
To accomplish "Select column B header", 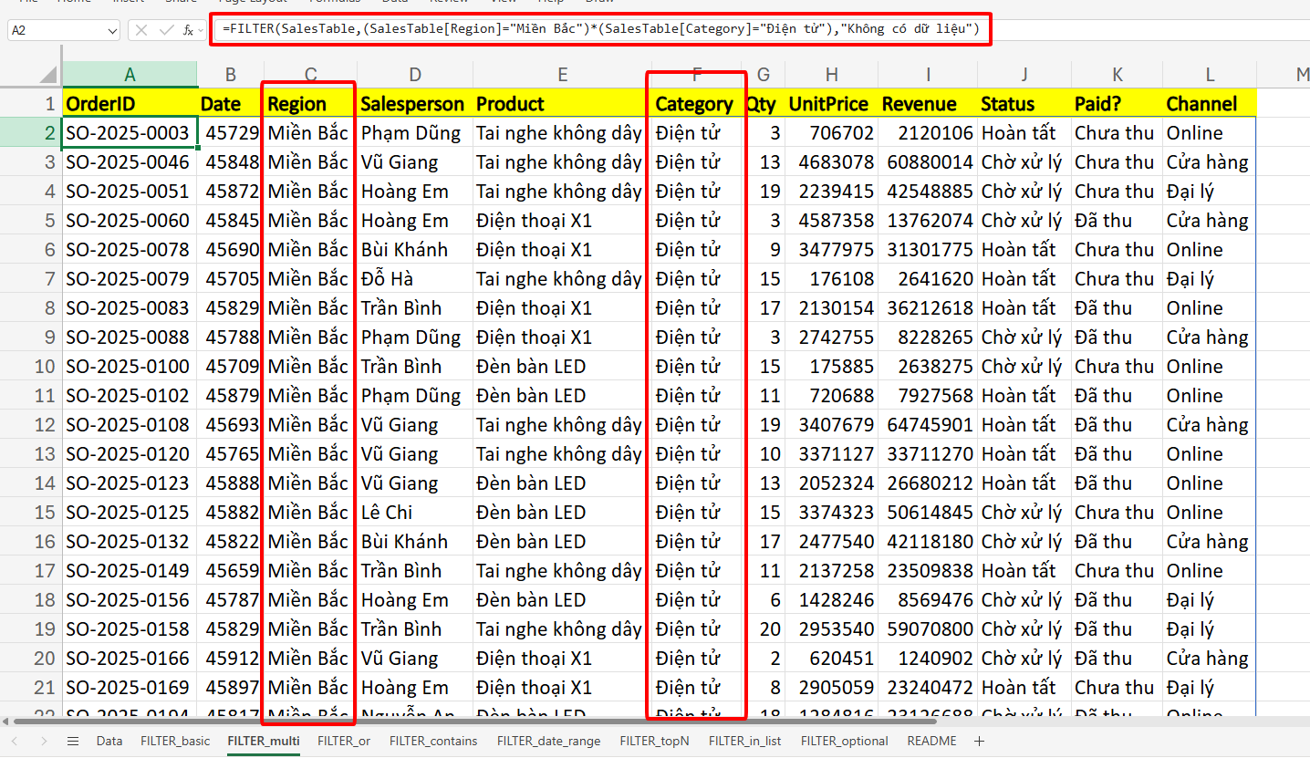I will click(231, 75).
